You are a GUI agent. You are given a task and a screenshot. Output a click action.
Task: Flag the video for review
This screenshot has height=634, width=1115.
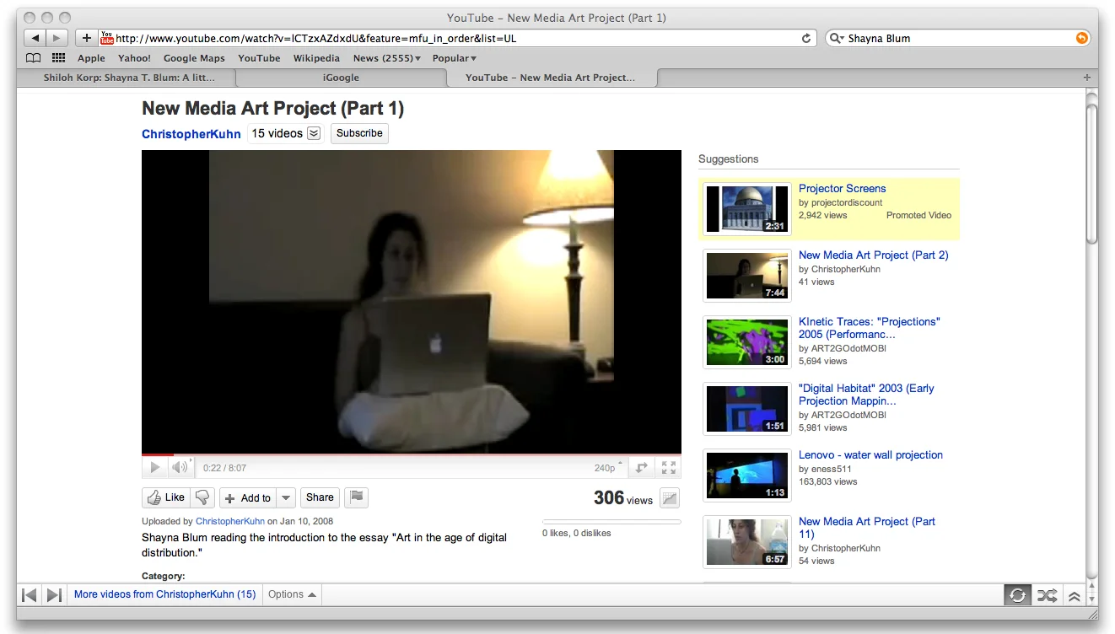tap(356, 497)
